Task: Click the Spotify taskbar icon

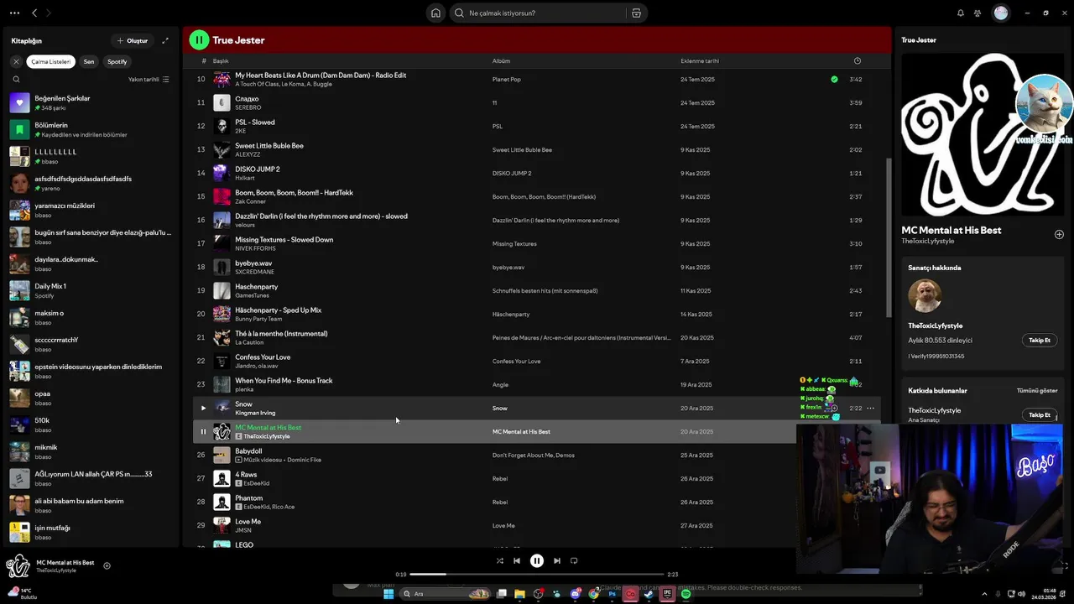Action: pyautogui.click(x=686, y=594)
